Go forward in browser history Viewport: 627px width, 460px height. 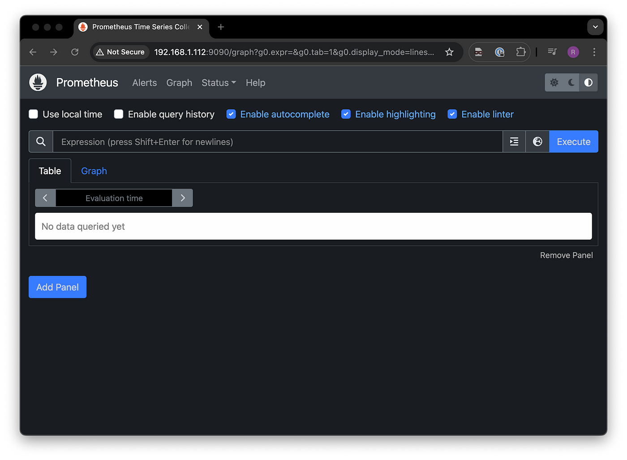[54, 52]
